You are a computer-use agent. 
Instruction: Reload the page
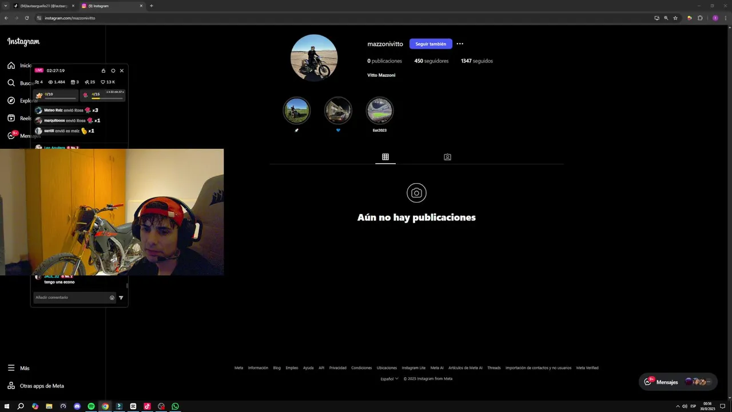click(27, 18)
